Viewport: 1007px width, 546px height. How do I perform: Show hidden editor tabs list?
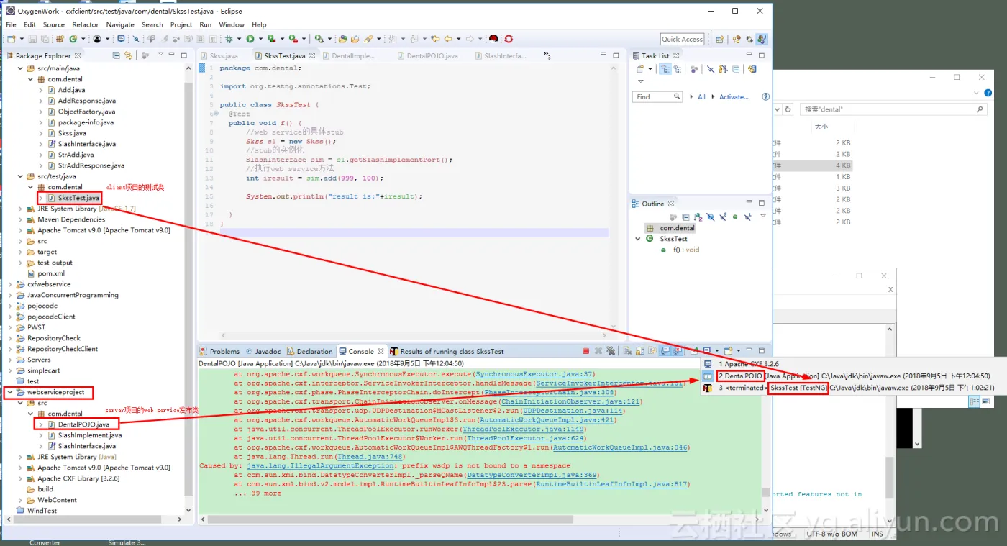(x=547, y=55)
